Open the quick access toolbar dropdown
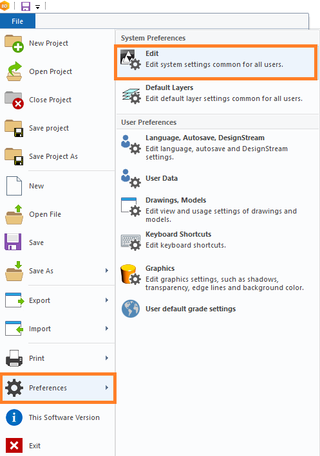320x456 pixels. 37,7
